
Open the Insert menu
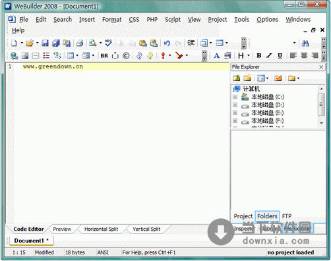87,20
